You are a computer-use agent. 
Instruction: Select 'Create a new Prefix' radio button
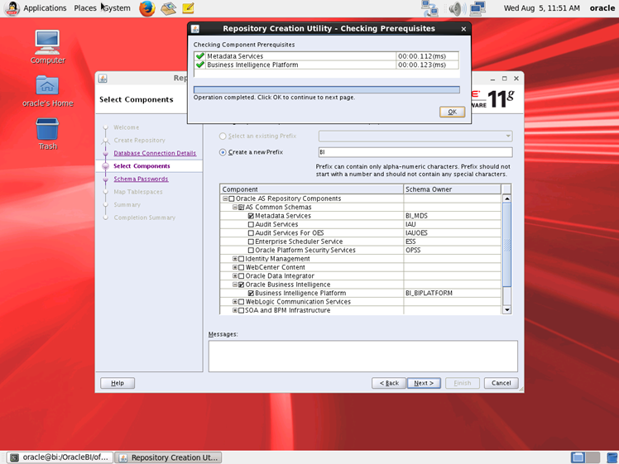223,152
